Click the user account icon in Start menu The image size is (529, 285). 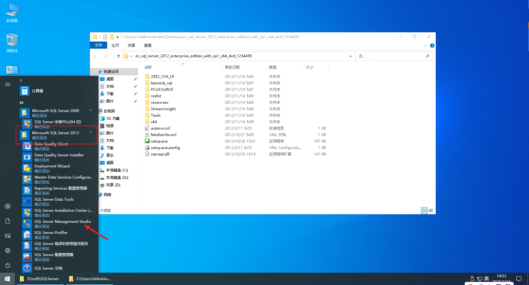pos(8,206)
